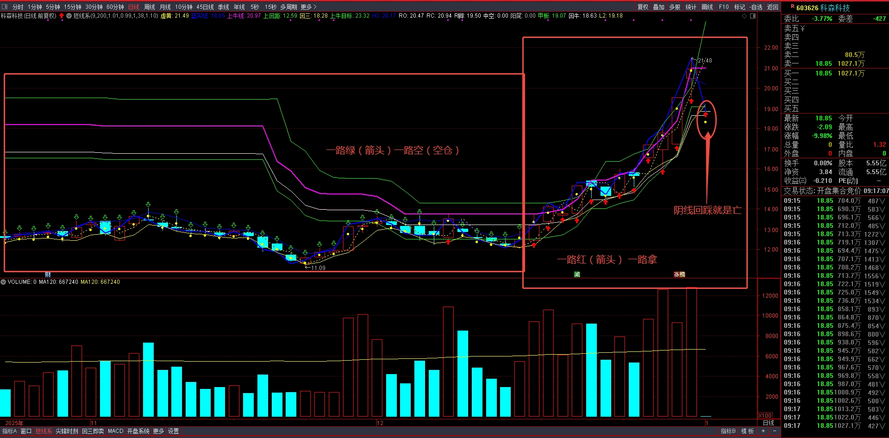Expand the 短线系 indicator dropdown arrow
Viewport: 889px width, 438px height.
[x=69, y=16]
